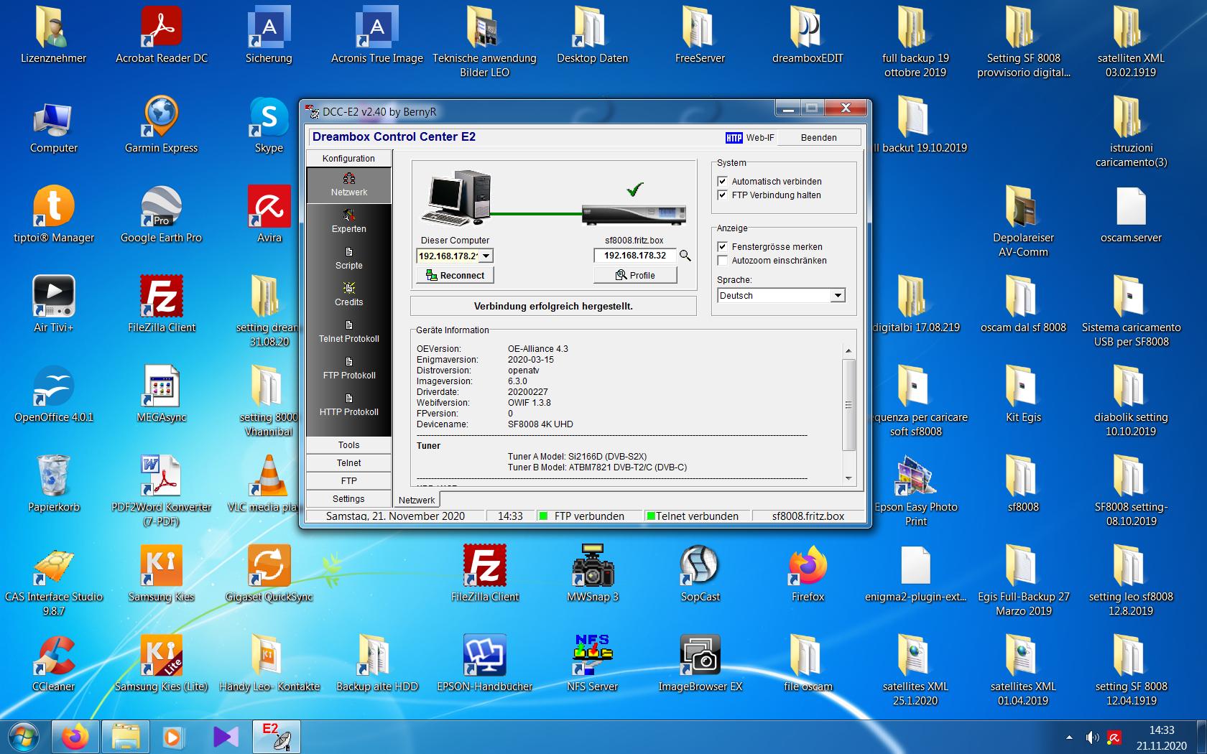Select the NFS Server desktop icon
1207x754 pixels.
click(593, 664)
